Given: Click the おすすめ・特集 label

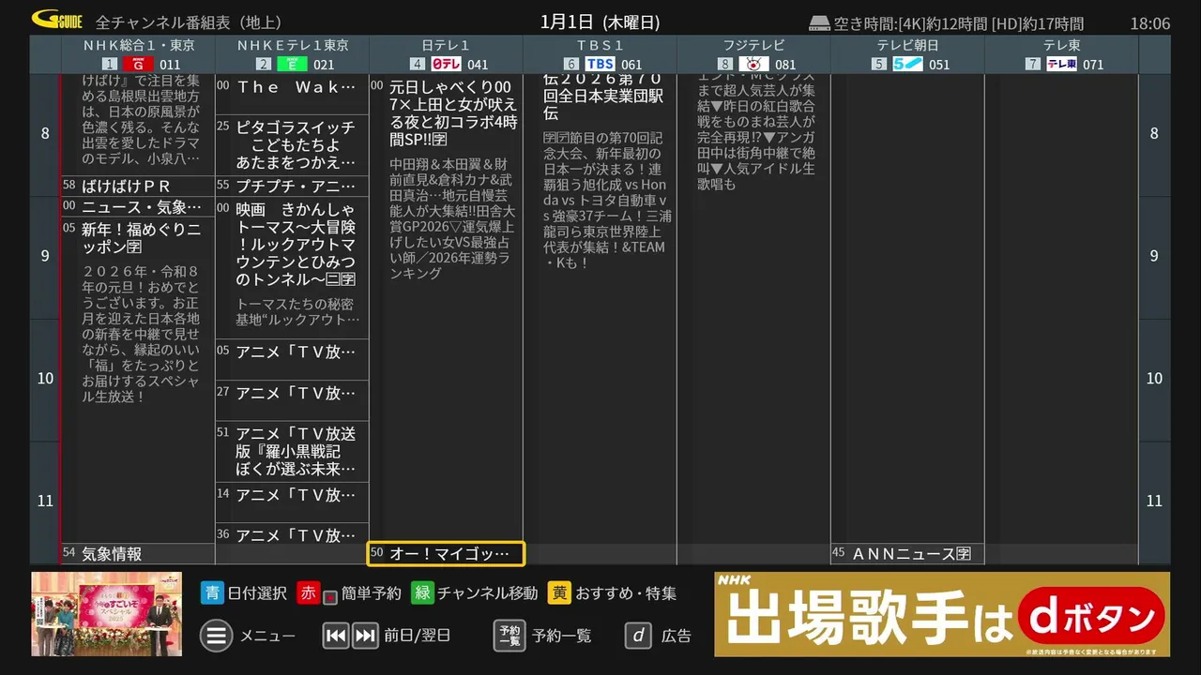Looking at the screenshot, I should click(626, 592).
